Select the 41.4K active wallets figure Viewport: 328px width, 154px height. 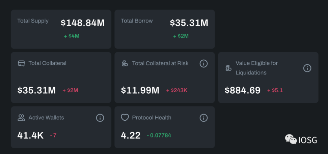[30, 135]
